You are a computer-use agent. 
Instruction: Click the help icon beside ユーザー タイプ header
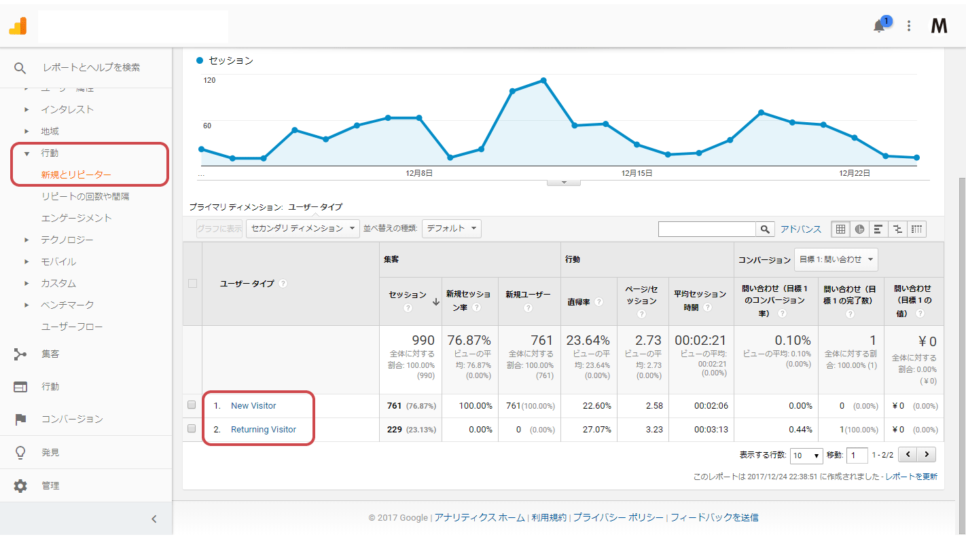coord(283,284)
